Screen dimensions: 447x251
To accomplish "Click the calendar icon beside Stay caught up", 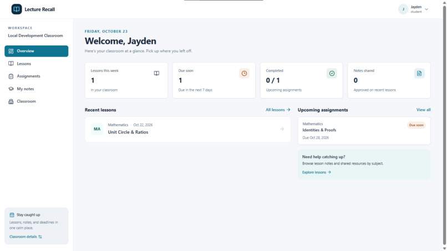I will [x=12, y=215].
